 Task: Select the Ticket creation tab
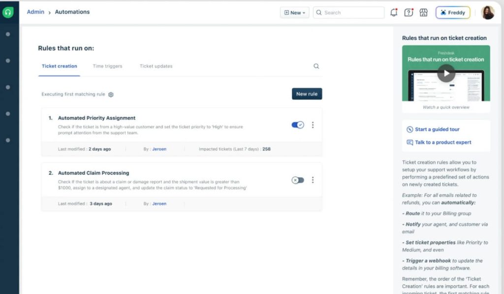[x=59, y=65]
